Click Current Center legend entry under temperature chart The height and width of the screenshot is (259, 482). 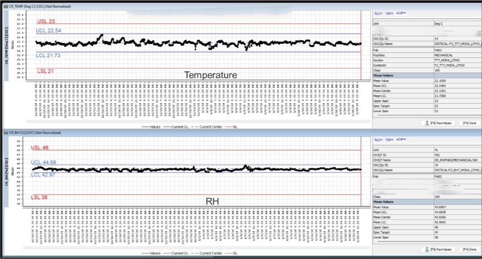click(x=207, y=127)
